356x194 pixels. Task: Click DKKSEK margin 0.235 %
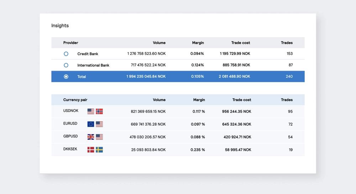coord(198,150)
